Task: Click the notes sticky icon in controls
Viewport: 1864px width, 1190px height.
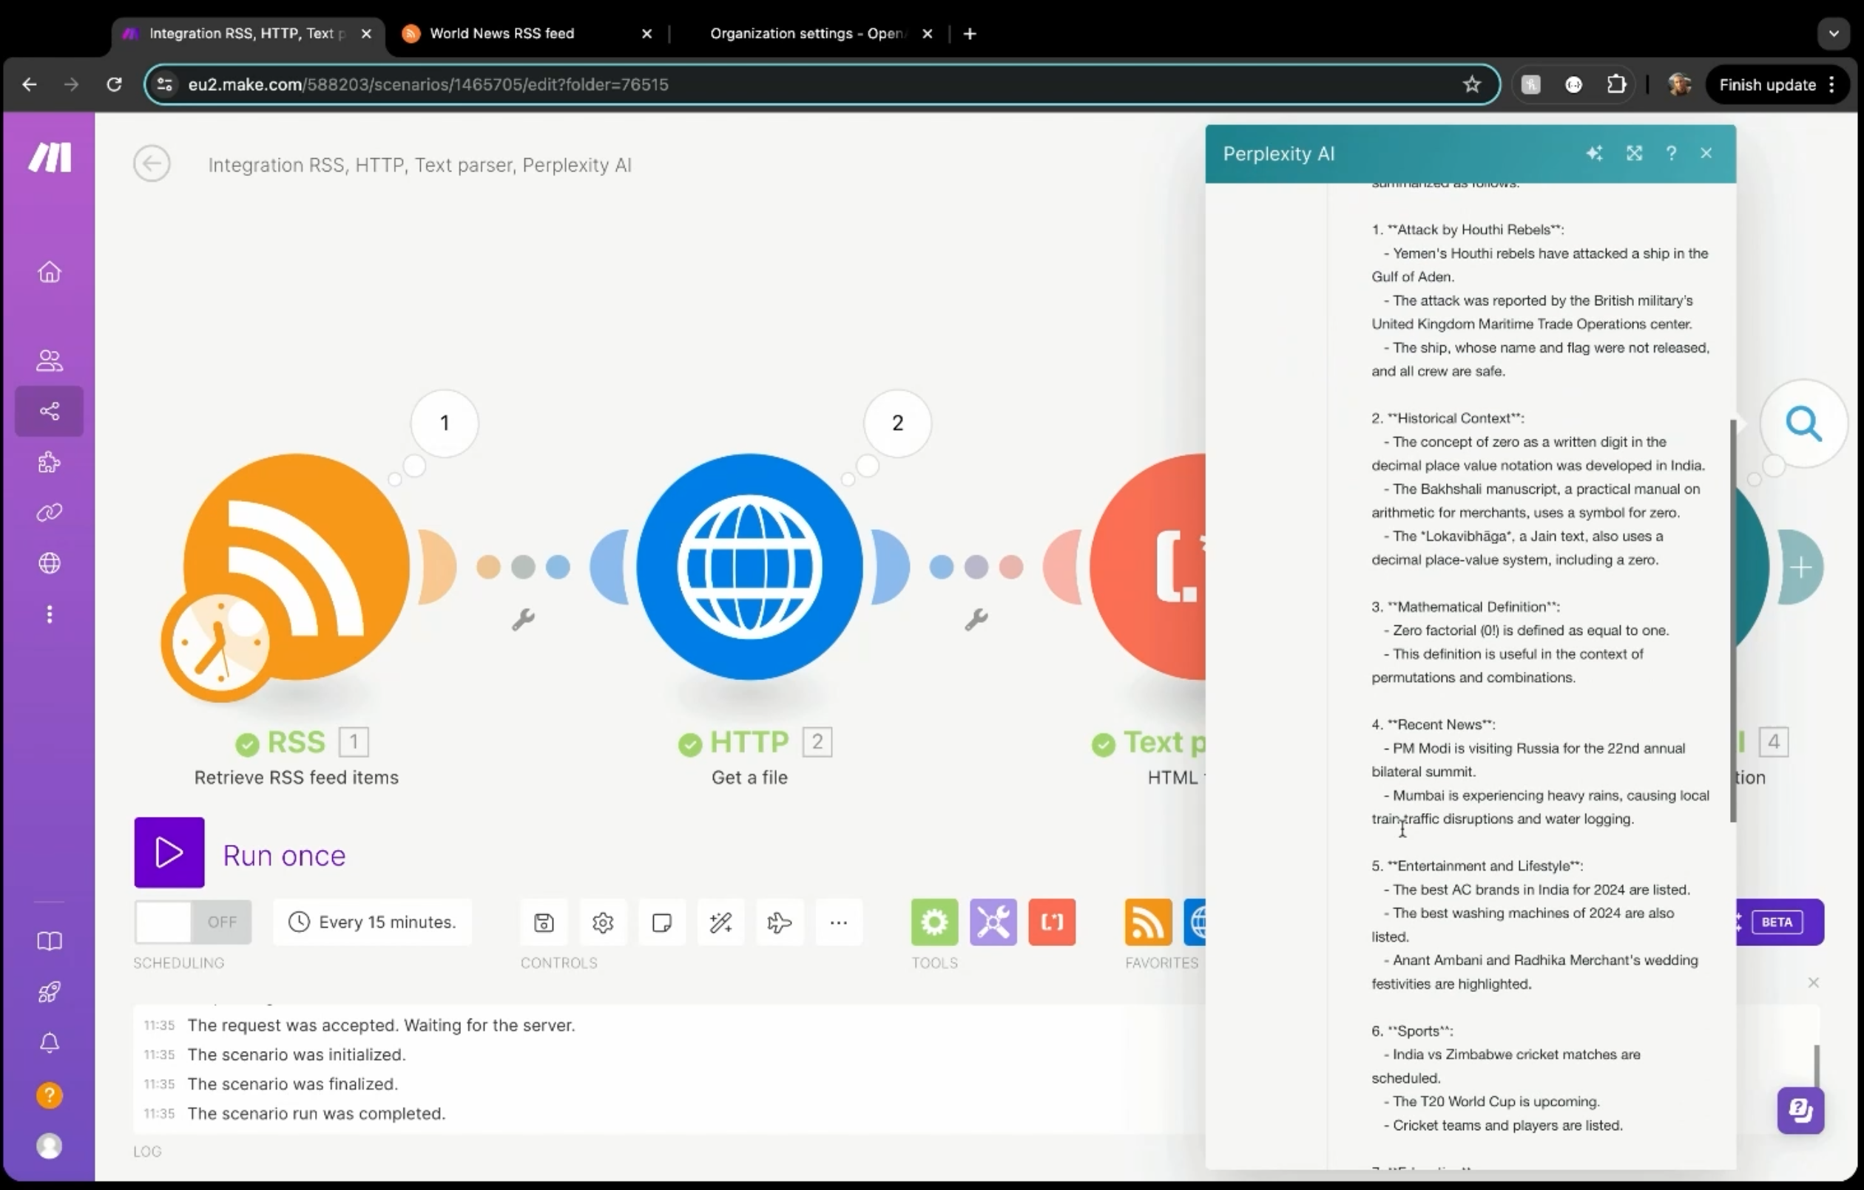Action: point(661,922)
